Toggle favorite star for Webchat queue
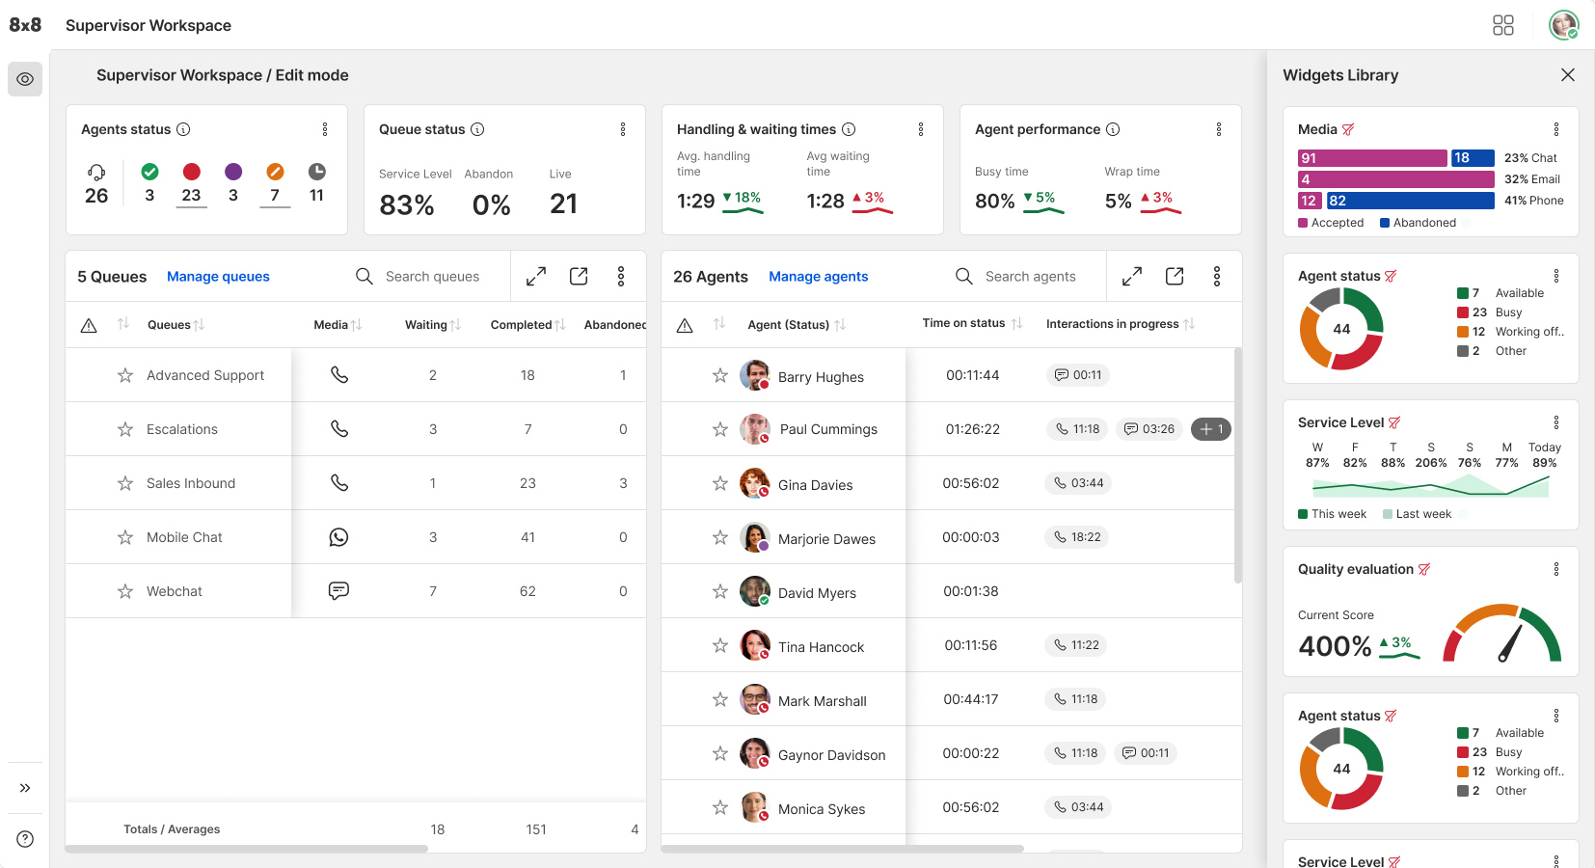Viewport: 1595px width, 868px height. click(x=125, y=591)
